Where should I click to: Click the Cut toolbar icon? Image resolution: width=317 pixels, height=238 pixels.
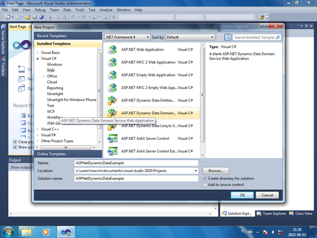(x=51, y=17)
